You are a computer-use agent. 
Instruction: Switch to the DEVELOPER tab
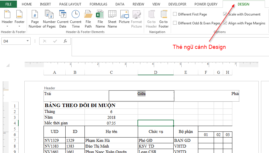point(177,4)
